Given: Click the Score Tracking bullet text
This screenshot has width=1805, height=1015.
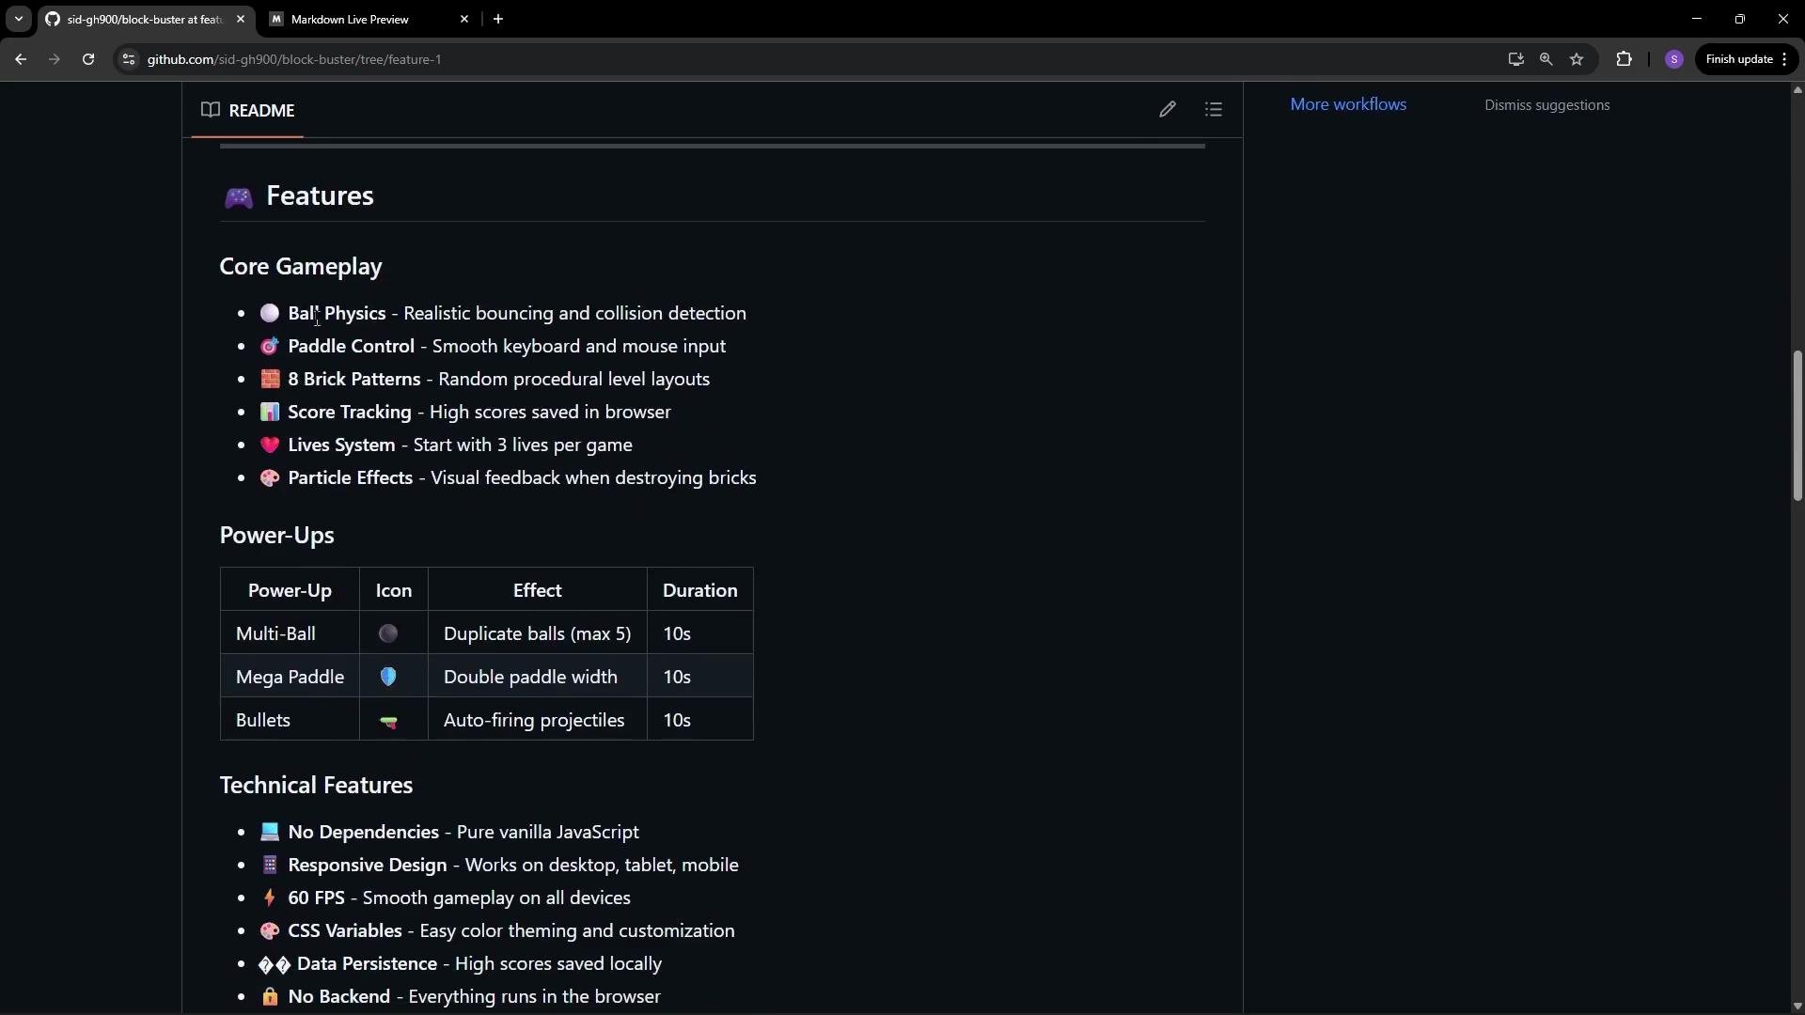Looking at the screenshot, I should pyautogui.click(x=479, y=412).
